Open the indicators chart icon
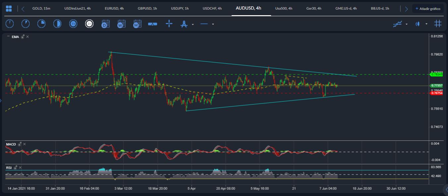This screenshot has width=448, height=196. coord(398,24)
